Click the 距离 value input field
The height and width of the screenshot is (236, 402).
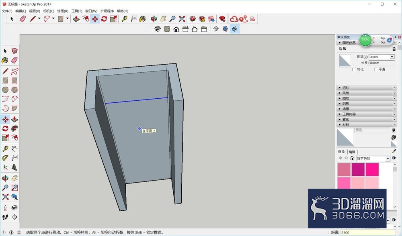(x=368, y=233)
